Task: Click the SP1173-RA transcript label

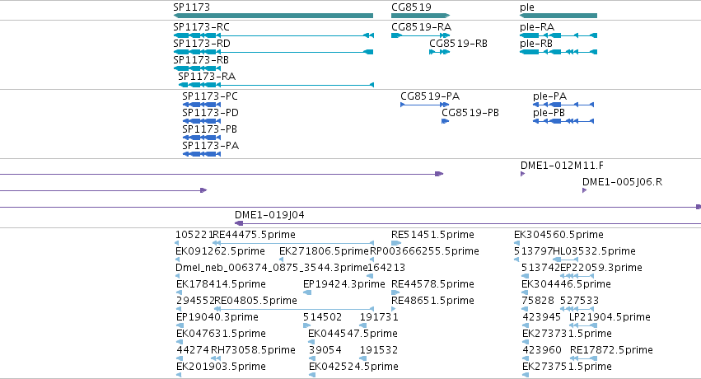Action: 207,77
